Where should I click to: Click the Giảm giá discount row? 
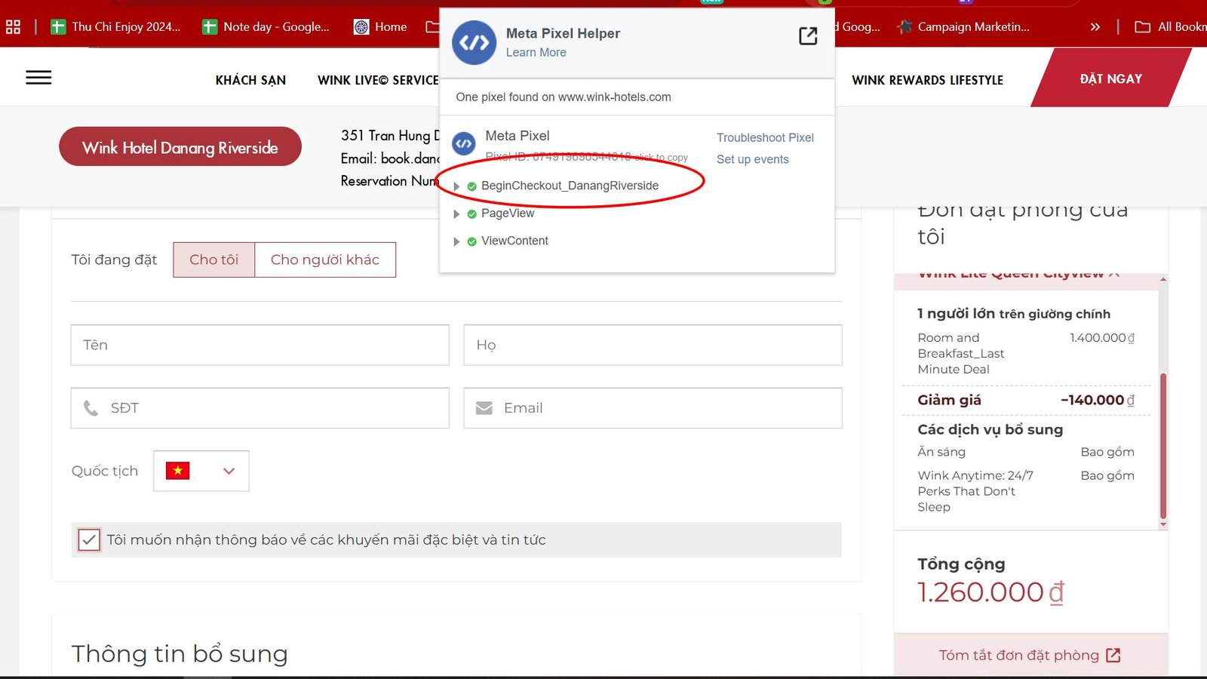point(1026,400)
